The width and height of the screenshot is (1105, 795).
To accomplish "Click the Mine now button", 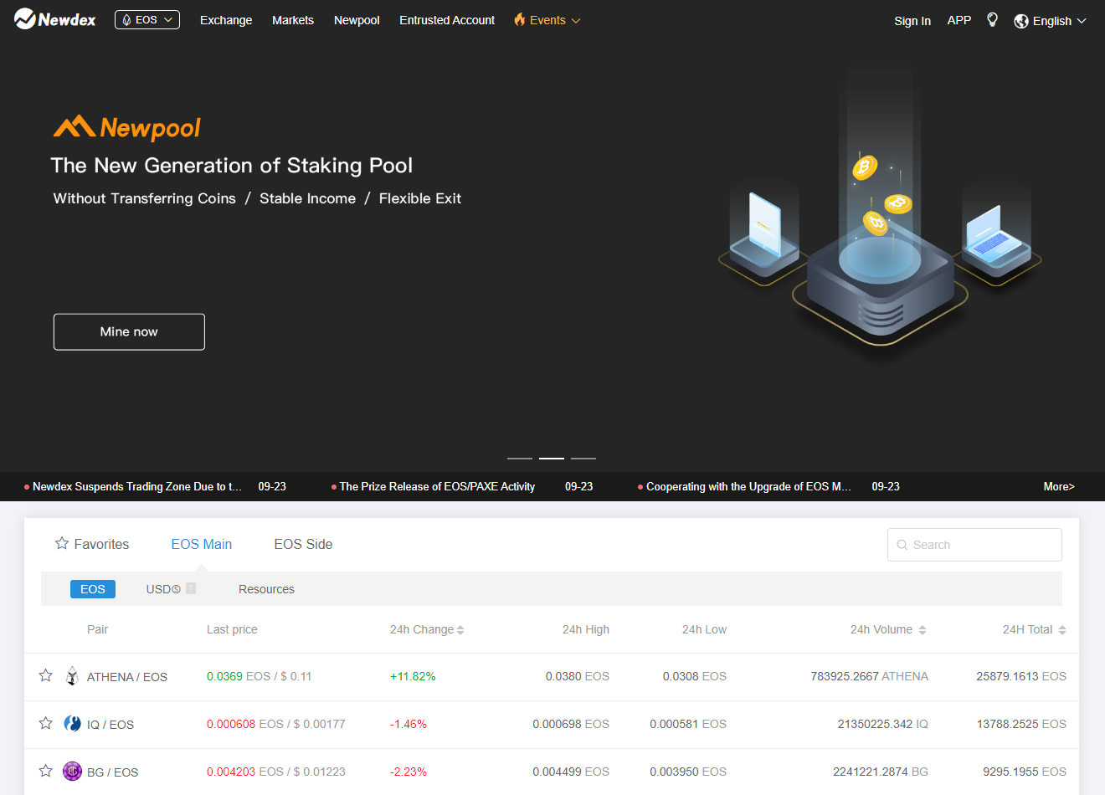I will click(x=129, y=332).
